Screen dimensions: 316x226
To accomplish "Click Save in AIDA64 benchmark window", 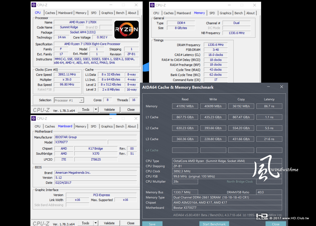I will click(152, 224).
